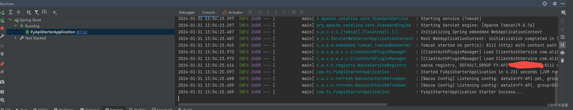Viewport: 573px width, 110px height.
Task: Open the TODO tool window tab
Action: pyautogui.click(x=40, y=108)
